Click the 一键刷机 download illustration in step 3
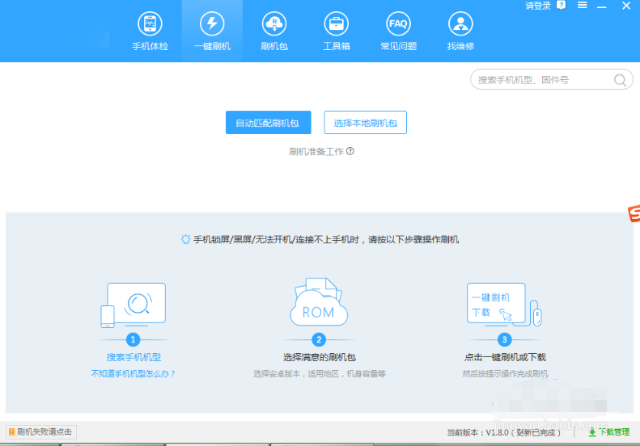Viewport: 640px width, 446px height. (x=503, y=305)
